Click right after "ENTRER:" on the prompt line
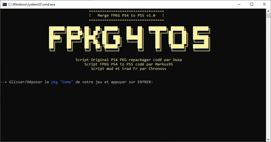This screenshot has width=271, height=142. coord(154,82)
